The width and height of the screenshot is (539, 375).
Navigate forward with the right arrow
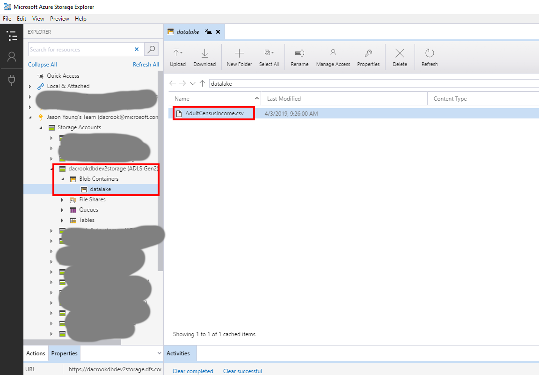click(x=182, y=83)
